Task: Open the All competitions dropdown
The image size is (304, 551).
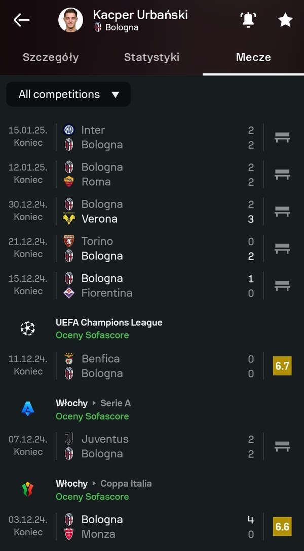Action: click(x=68, y=95)
